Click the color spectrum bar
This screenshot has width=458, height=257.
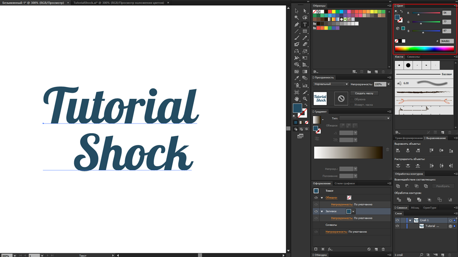pyautogui.click(x=425, y=49)
